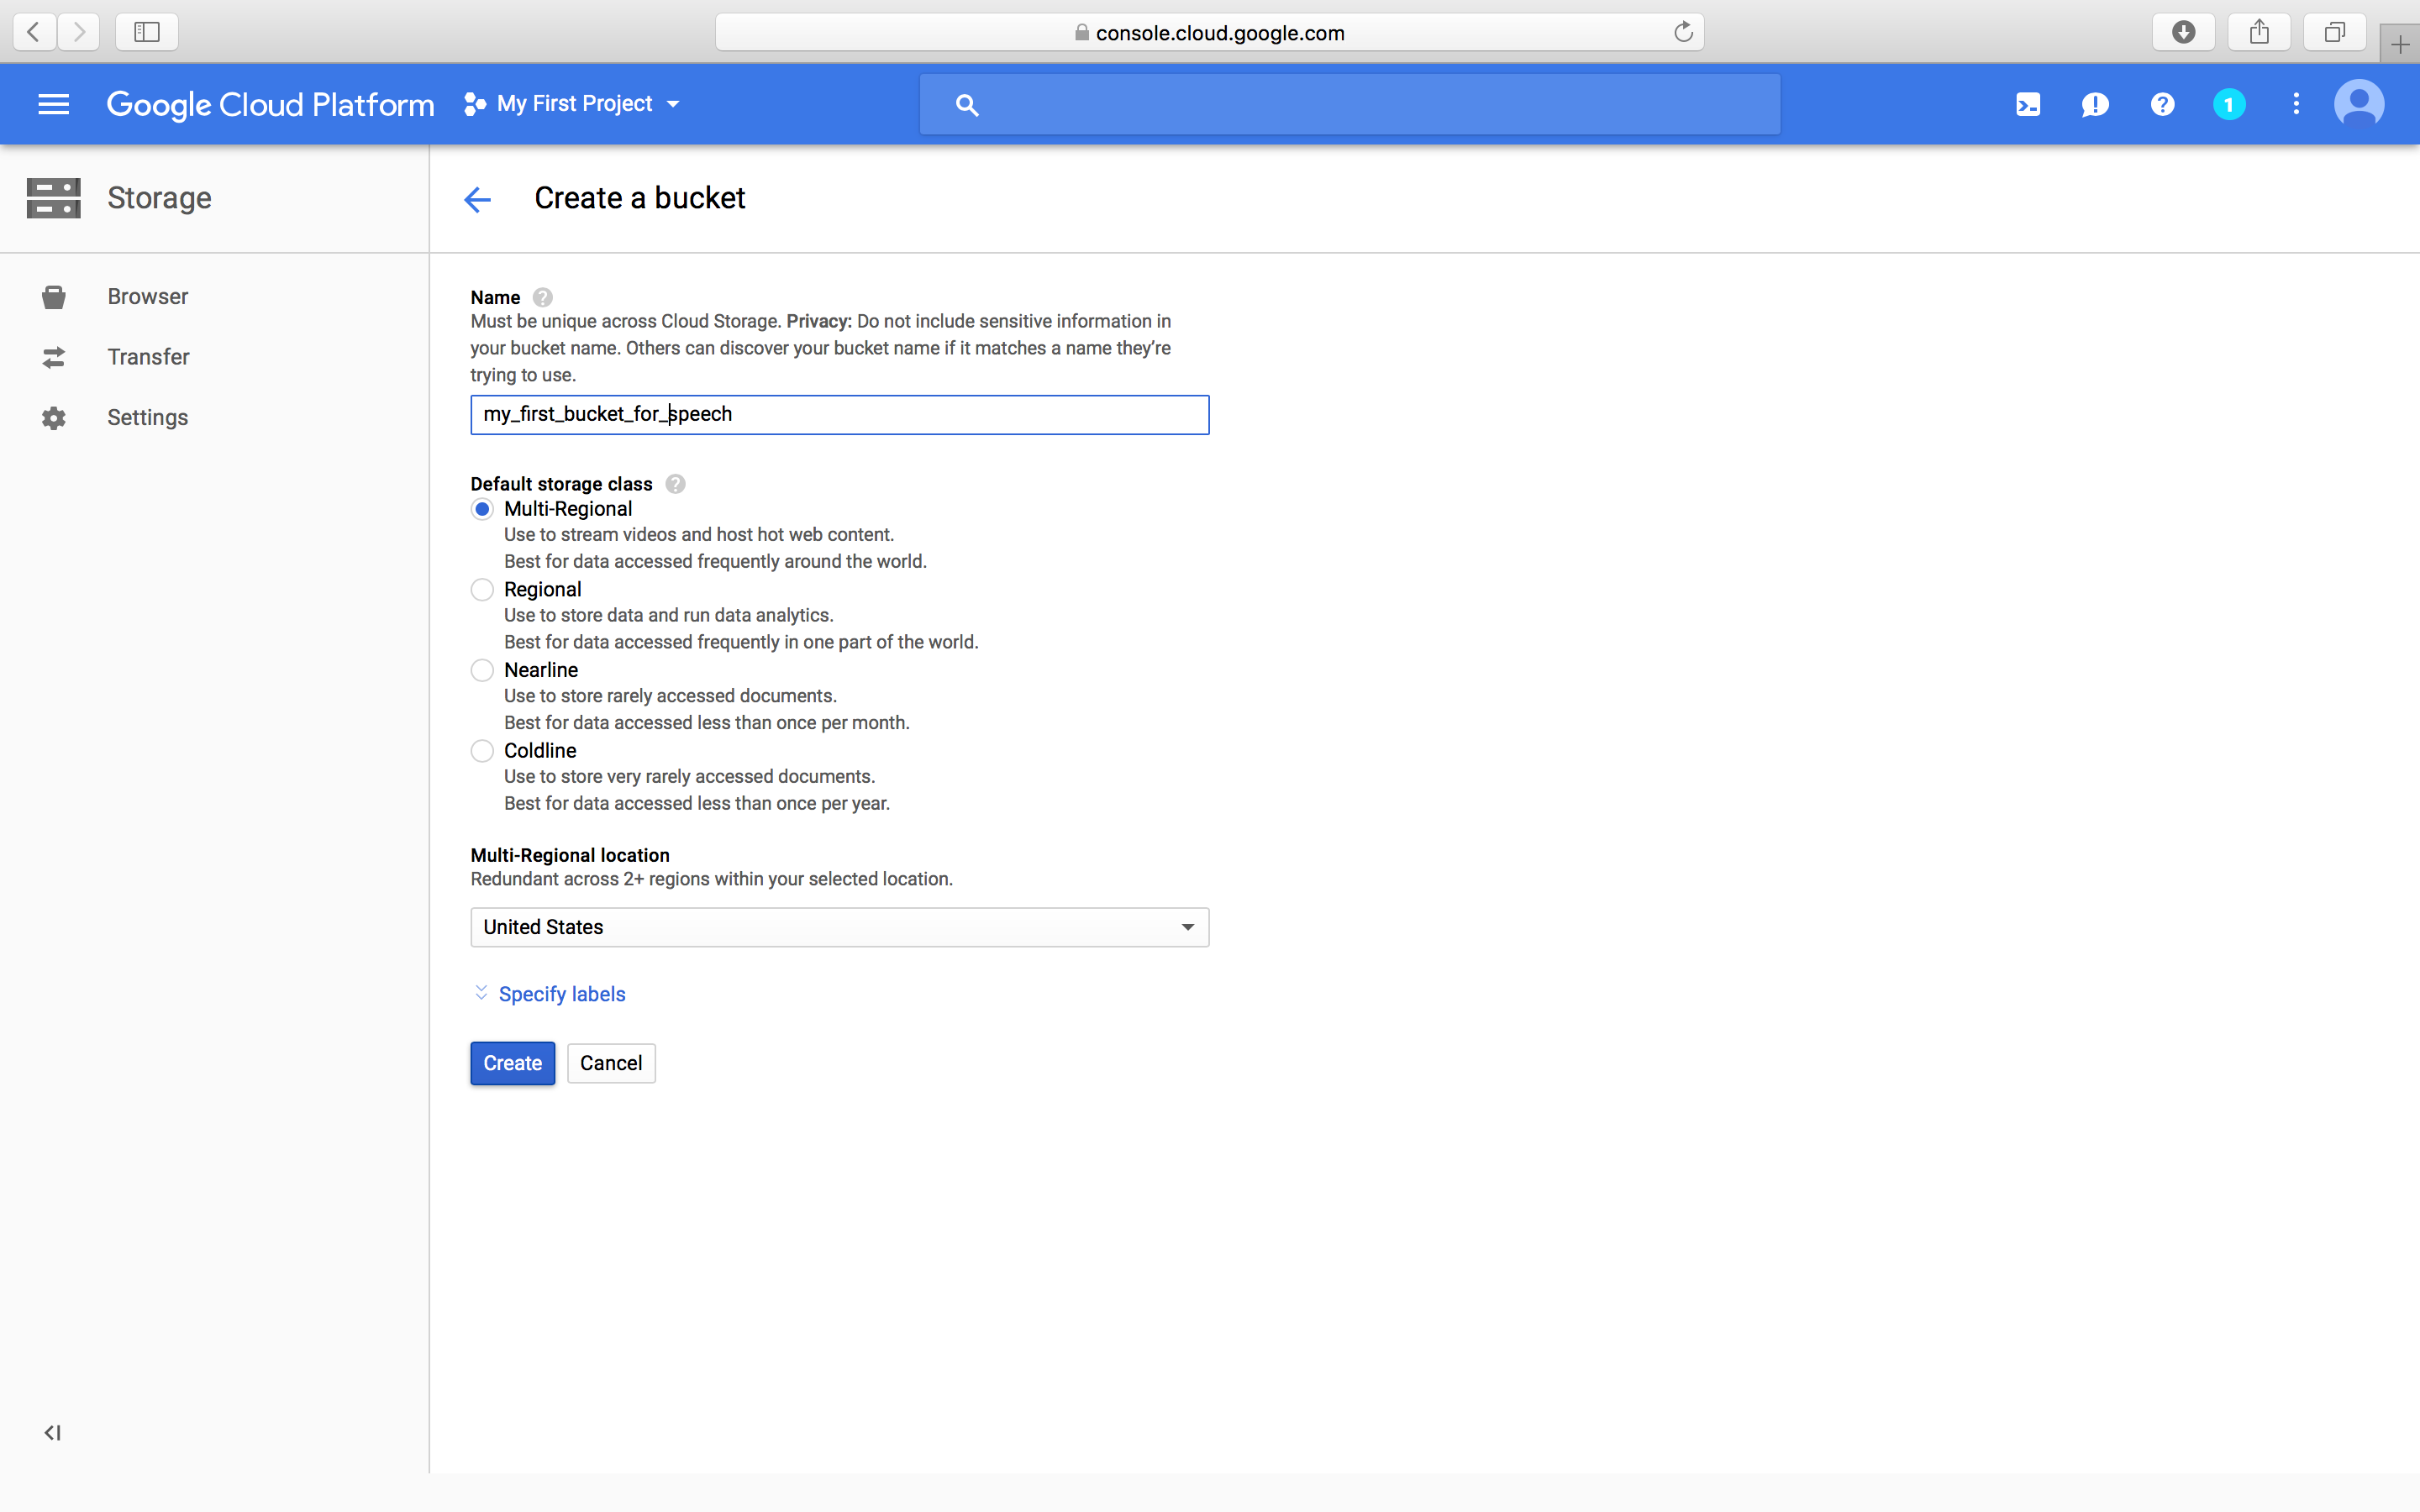This screenshot has height=1512, width=2420.
Task: Select the Coldline storage class
Action: [x=482, y=750]
